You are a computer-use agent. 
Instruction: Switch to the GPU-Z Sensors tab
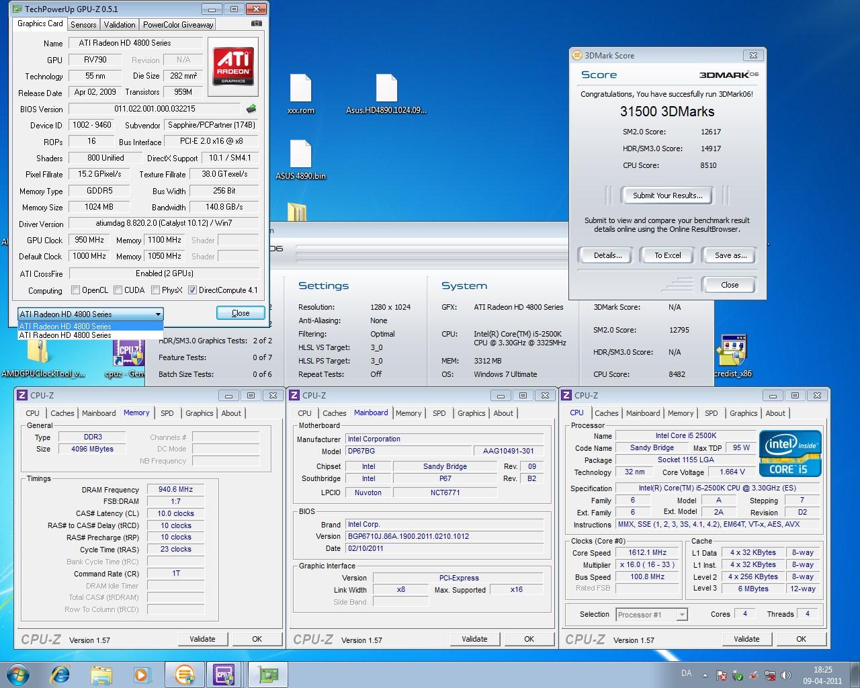click(83, 25)
